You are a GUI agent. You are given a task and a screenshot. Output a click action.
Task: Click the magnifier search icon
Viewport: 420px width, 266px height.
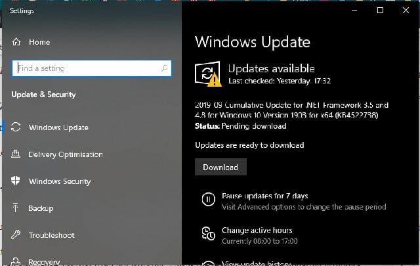[x=165, y=68]
